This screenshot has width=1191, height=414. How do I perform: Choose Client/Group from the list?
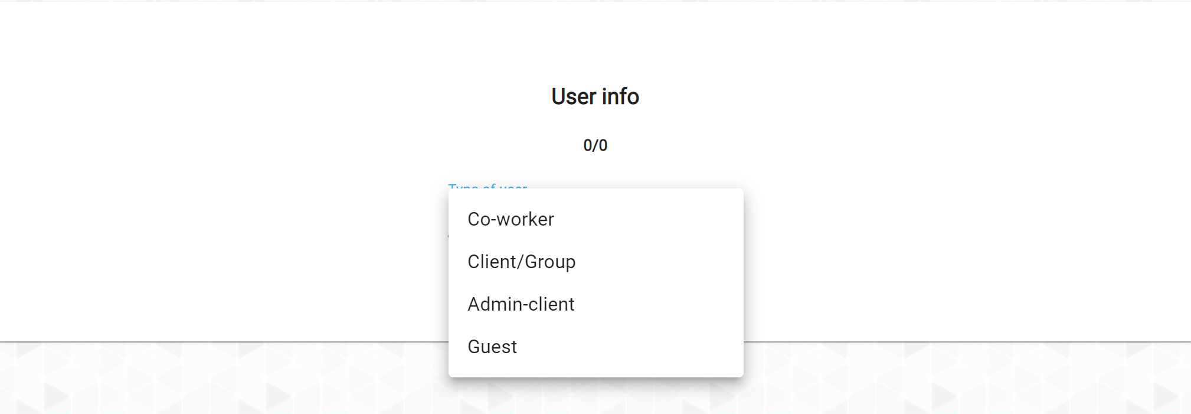pos(521,262)
